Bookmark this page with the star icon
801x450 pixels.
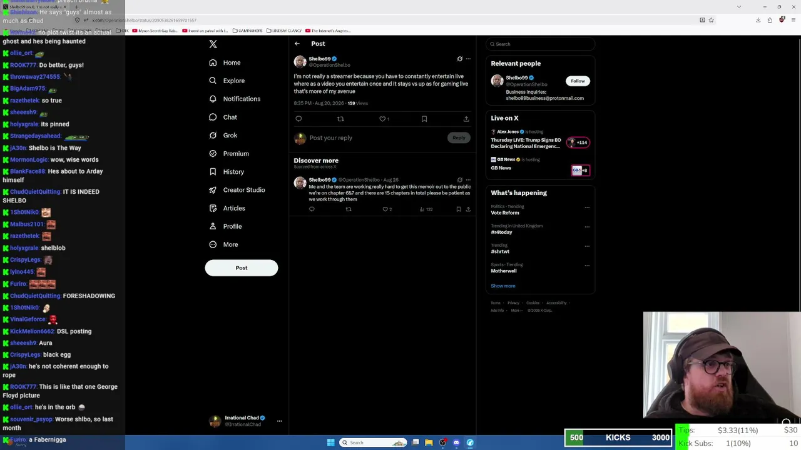point(711,20)
